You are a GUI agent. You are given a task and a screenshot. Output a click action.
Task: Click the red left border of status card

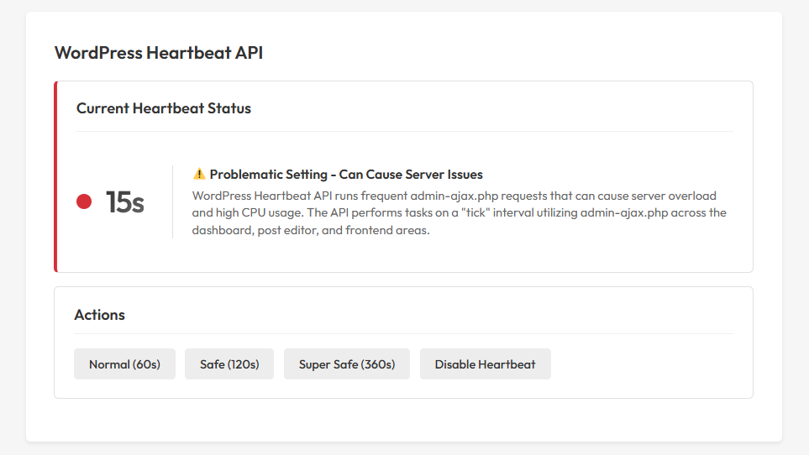click(55, 176)
